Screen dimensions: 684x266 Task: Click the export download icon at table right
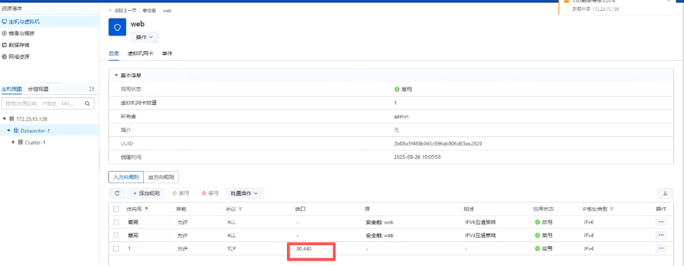pos(665,193)
